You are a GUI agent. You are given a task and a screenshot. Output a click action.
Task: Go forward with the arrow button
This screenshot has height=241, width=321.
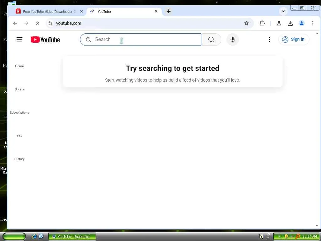(x=26, y=23)
